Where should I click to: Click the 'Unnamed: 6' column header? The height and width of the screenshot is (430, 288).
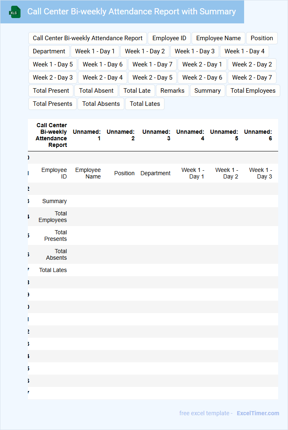click(258, 135)
